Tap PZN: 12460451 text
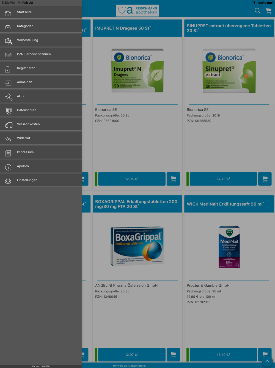The width and height of the screenshot is (275, 368). point(107,297)
